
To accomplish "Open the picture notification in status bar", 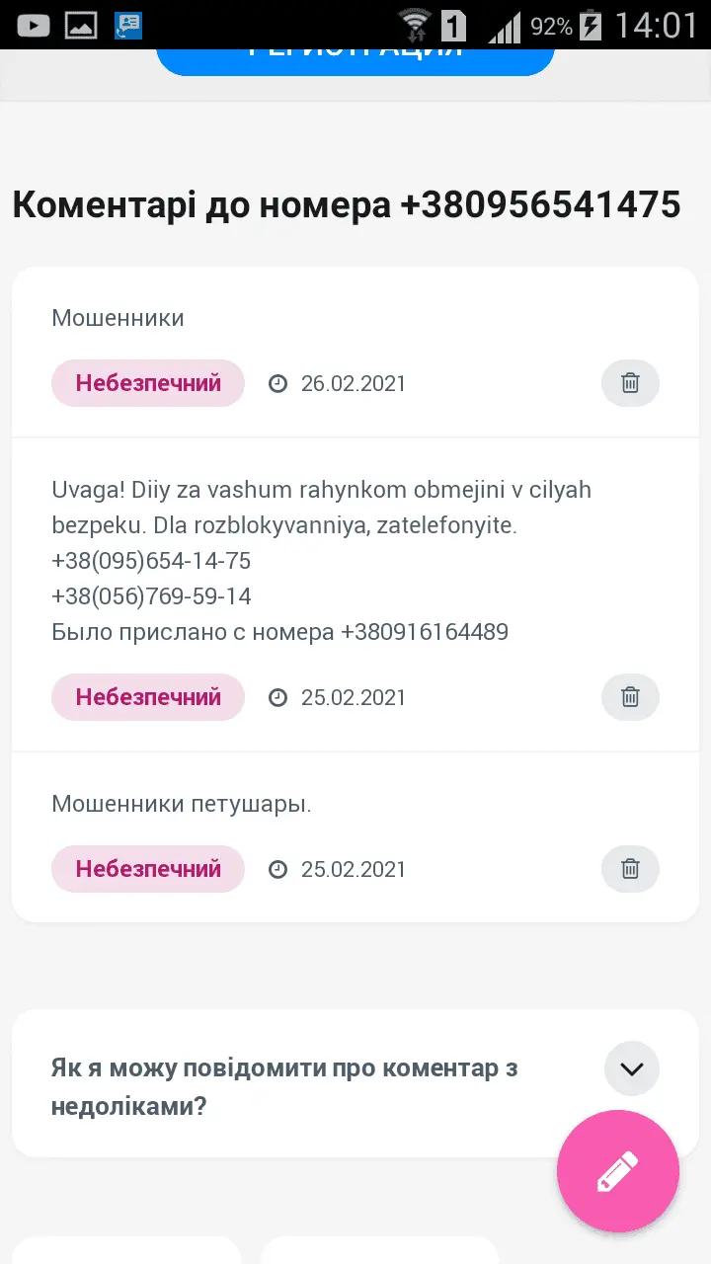I will click(x=81, y=25).
